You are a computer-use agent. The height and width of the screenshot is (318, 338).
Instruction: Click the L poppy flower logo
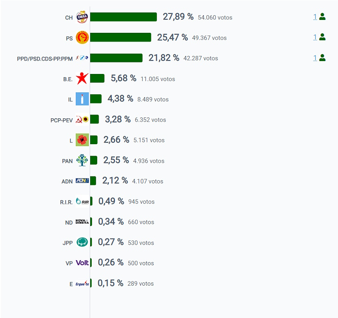[82, 140]
